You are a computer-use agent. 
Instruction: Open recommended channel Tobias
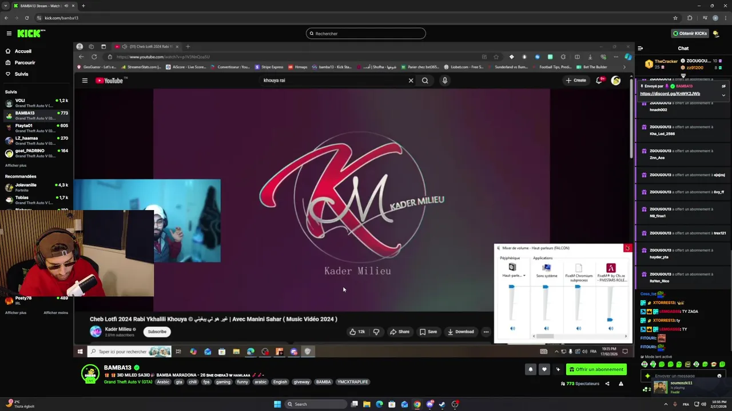(x=37, y=200)
